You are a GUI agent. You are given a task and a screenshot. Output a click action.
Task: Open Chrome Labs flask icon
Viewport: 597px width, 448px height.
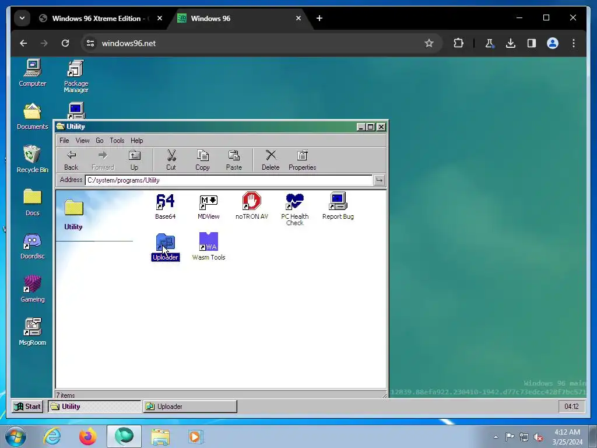(490, 43)
